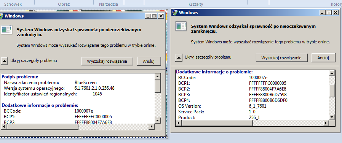Click Product label in right dialog

click(x=187, y=118)
